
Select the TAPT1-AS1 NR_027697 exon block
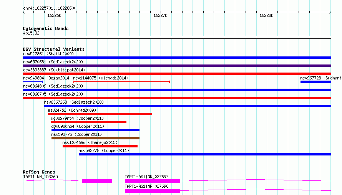point(152,181)
